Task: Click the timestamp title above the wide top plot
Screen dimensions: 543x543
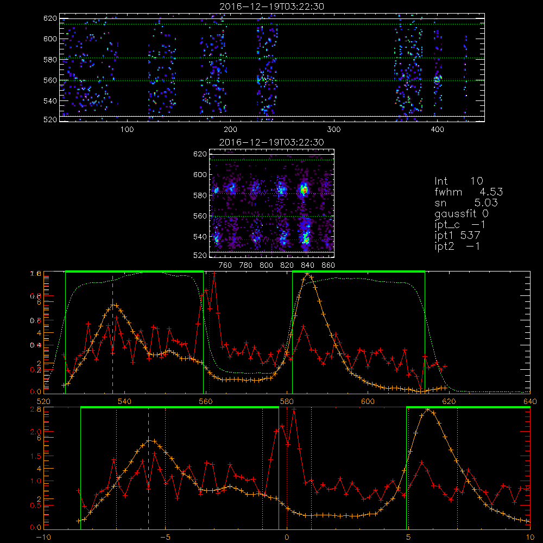Action: click(272, 7)
